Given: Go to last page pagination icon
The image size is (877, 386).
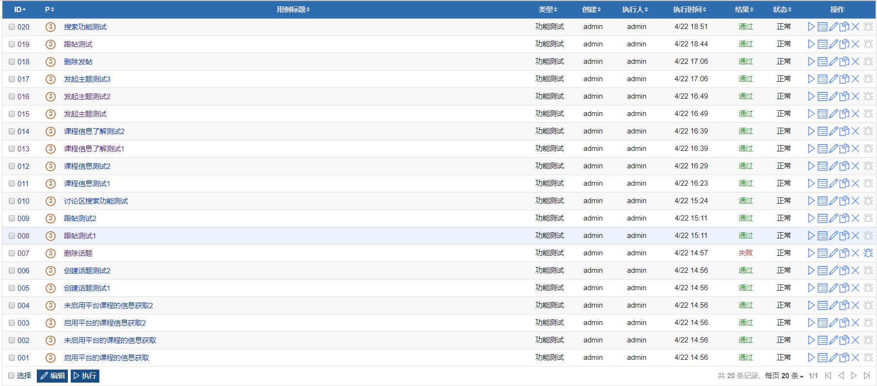Looking at the screenshot, I should [867, 376].
